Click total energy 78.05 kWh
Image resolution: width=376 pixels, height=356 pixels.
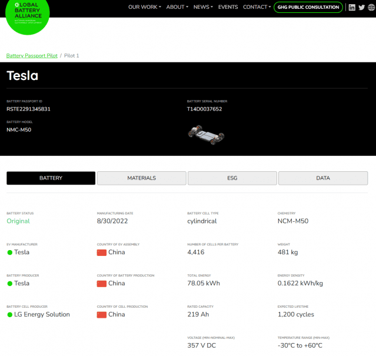(204, 284)
